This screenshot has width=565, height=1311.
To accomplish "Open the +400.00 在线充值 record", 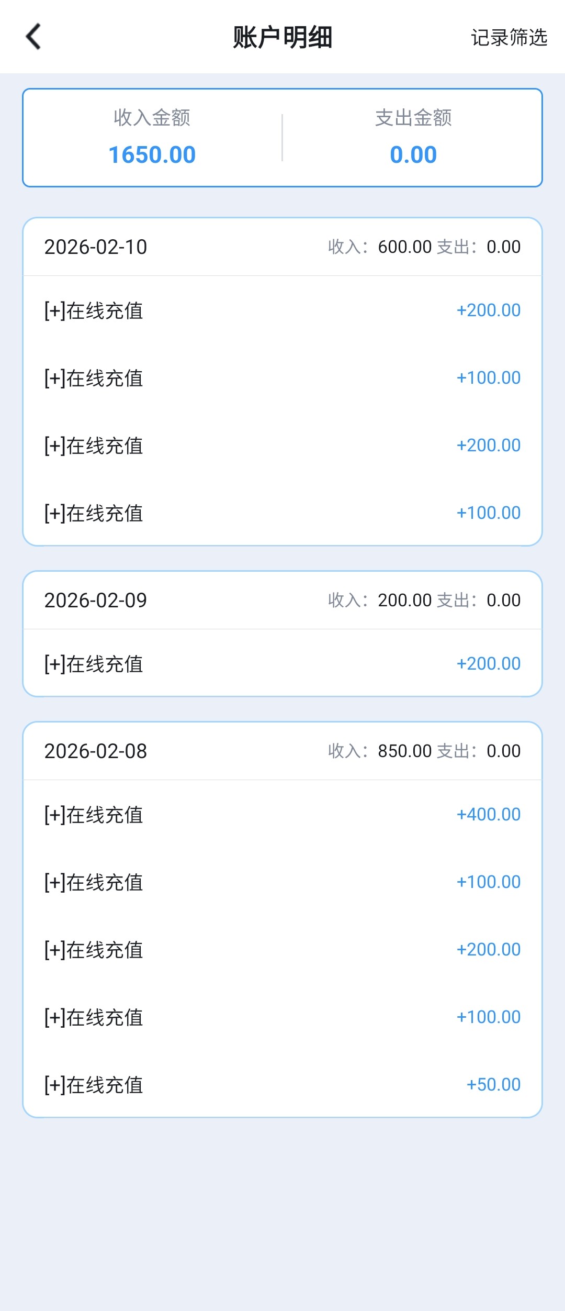I will coord(282,815).
